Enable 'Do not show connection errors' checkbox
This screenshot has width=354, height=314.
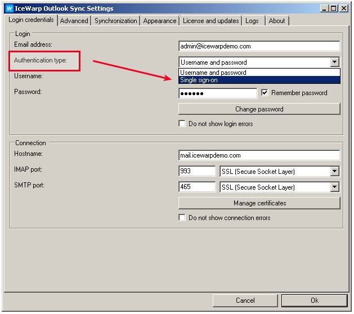click(x=182, y=218)
